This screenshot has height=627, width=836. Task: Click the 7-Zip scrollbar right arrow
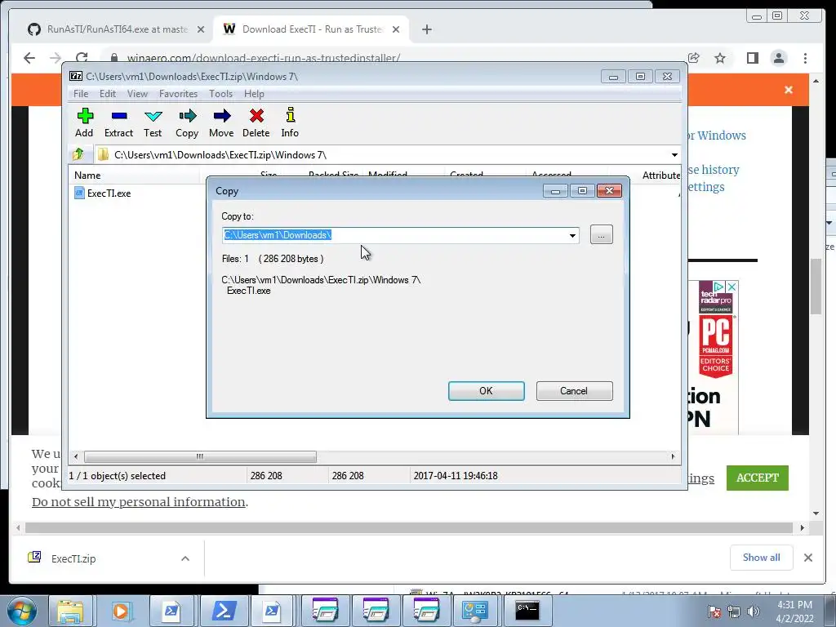(x=673, y=457)
